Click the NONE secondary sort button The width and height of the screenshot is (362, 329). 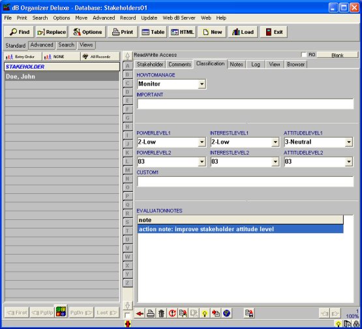pyautogui.click(x=61, y=57)
